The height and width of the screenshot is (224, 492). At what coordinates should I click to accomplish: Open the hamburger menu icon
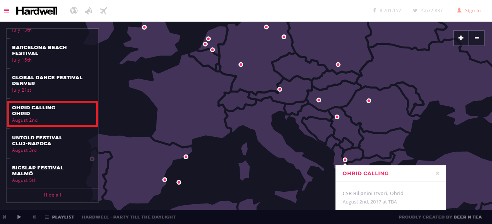[x=7, y=11]
